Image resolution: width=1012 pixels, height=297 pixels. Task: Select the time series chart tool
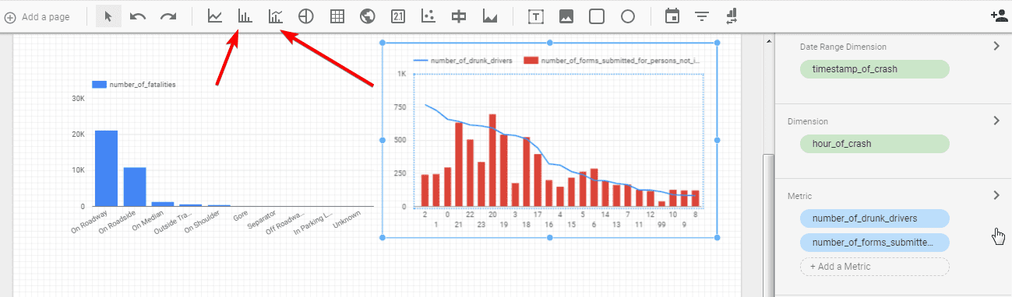tap(215, 16)
